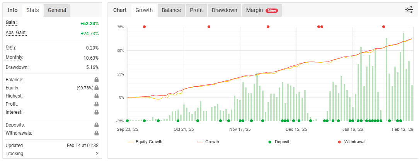Image resolution: width=419 pixels, height=161 pixels.
Task: Switch to the General tab
Action: [x=57, y=10]
